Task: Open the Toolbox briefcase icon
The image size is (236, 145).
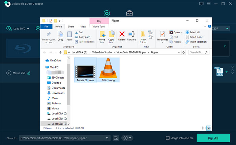Action: 129,13
